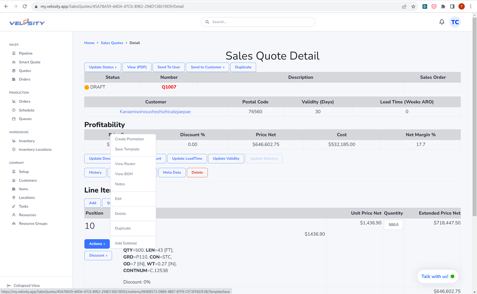477x294 pixels.
Task: Open the Pipeline sidebar icon
Action: click(x=14, y=53)
